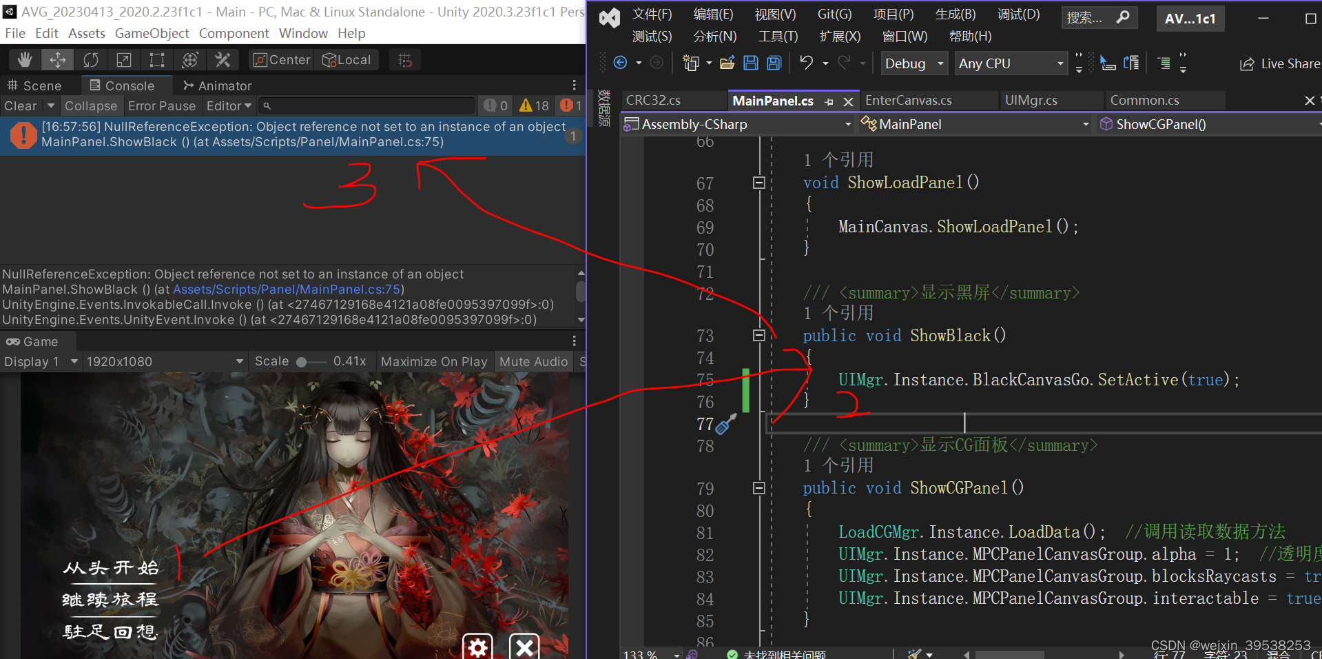Toggle Mute Audio in Game view
The image size is (1322, 659).
[x=533, y=361]
